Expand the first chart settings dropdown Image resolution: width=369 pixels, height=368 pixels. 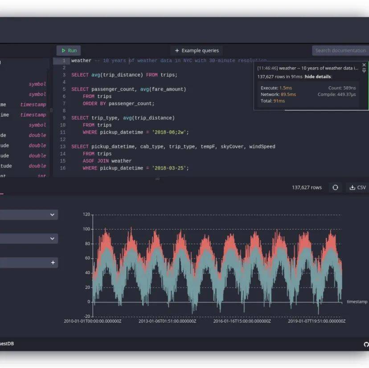pos(52,215)
